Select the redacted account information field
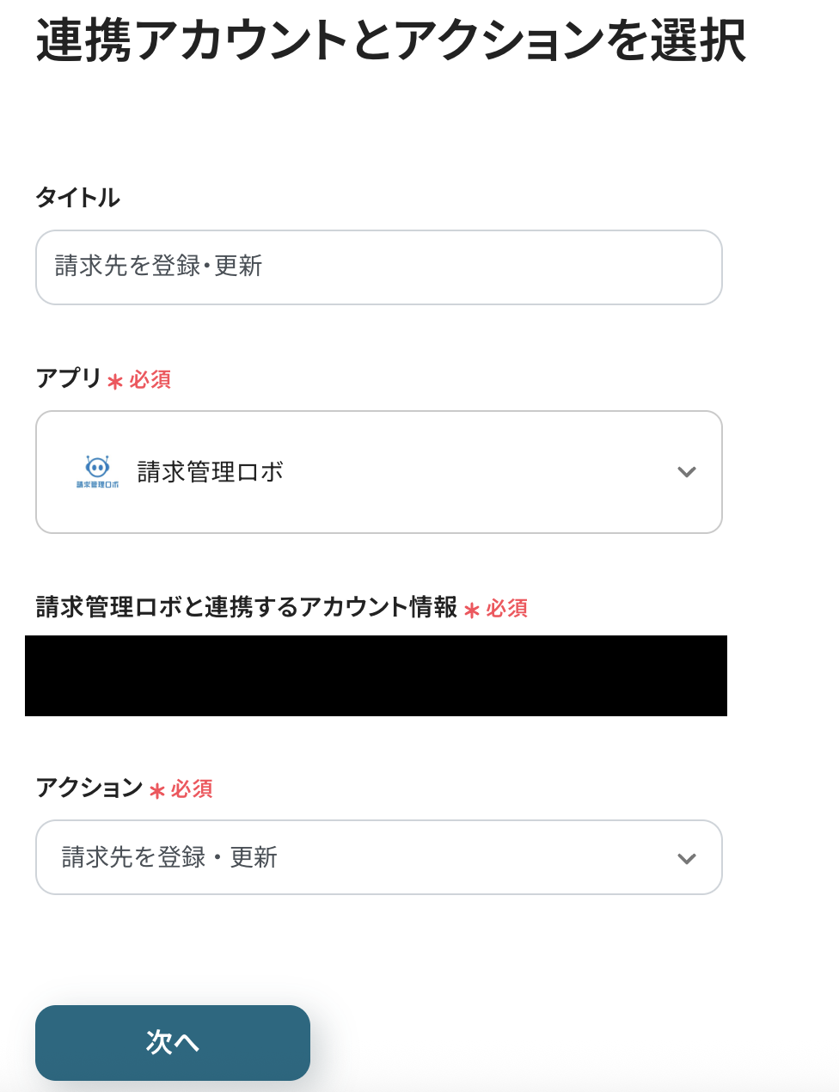The width and height of the screenshot is (839, 1092). coord(376,676)
